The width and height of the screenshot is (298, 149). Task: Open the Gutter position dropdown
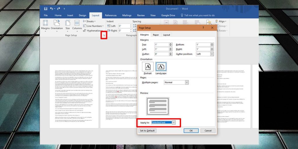[212, 54]
